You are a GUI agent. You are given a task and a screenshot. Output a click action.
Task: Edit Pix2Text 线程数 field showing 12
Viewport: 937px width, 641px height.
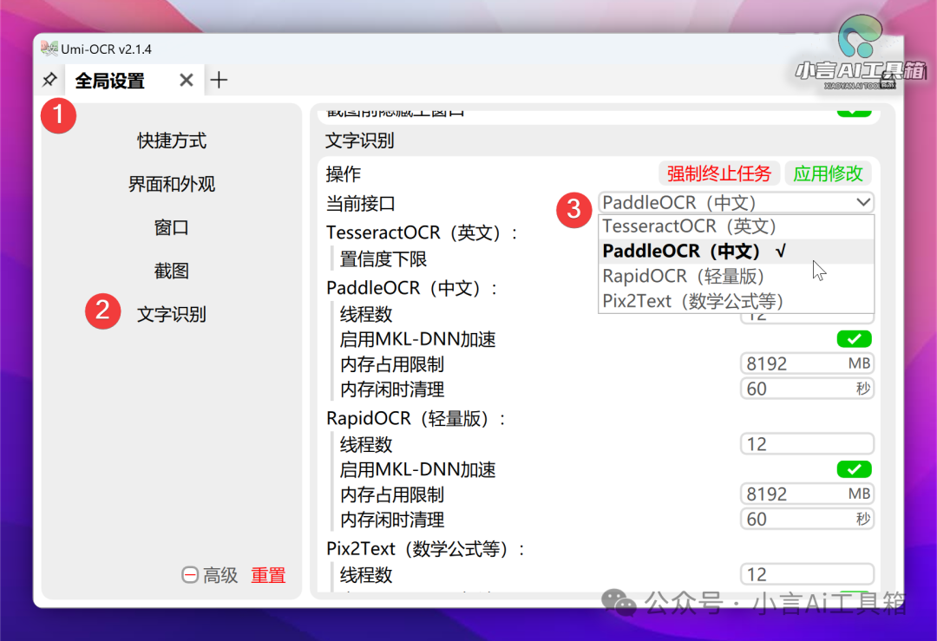pyautogui.click(x=807, y=575)
